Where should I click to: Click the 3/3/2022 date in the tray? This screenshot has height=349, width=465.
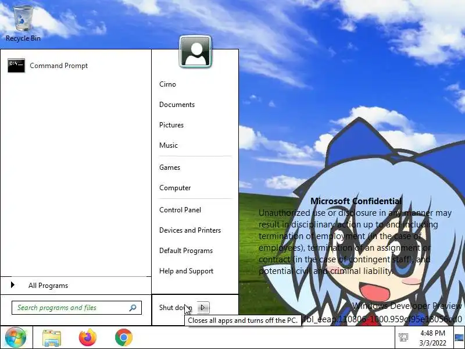[x=432, y=343]
